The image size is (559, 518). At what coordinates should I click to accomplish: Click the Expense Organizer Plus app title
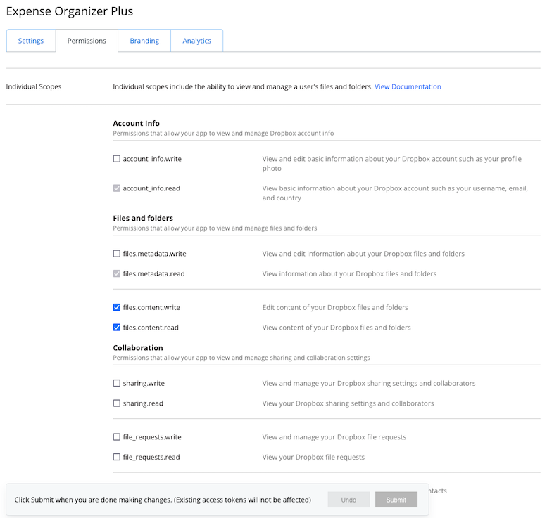tap(69, 11)
